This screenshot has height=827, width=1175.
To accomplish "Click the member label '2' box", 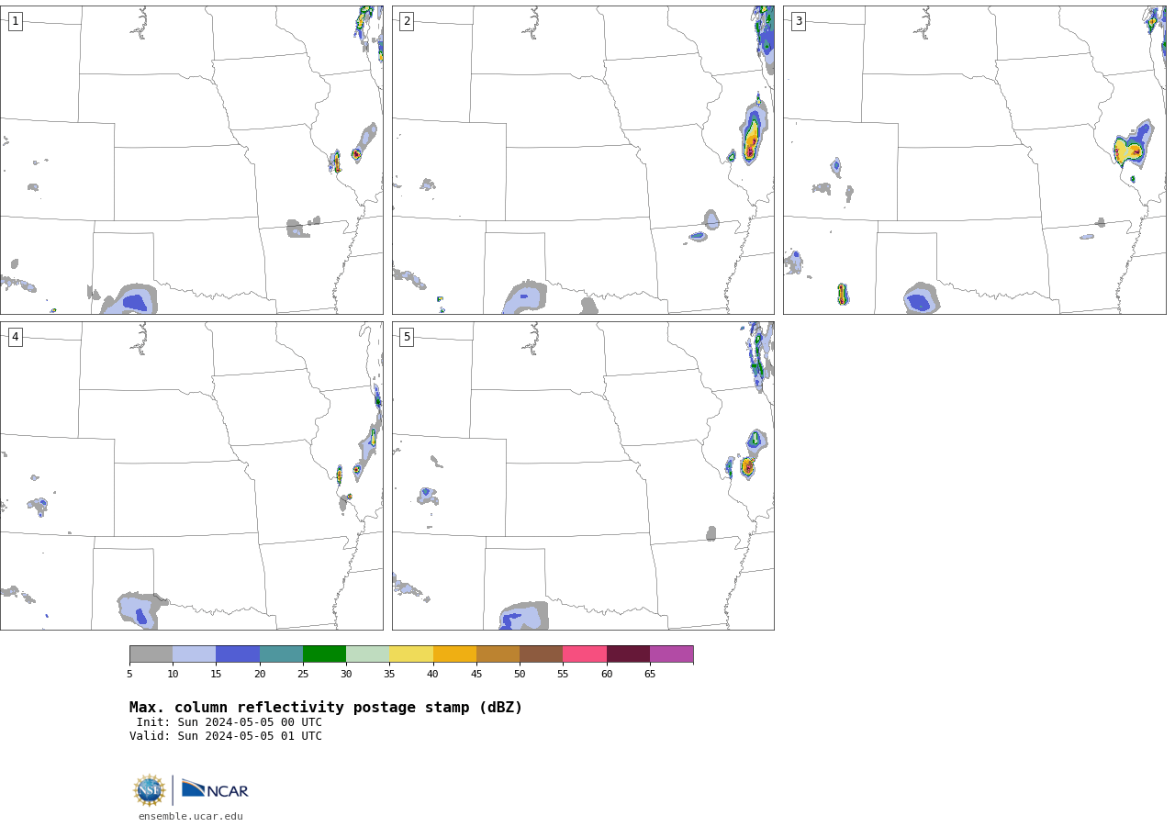I will [407, 21].
